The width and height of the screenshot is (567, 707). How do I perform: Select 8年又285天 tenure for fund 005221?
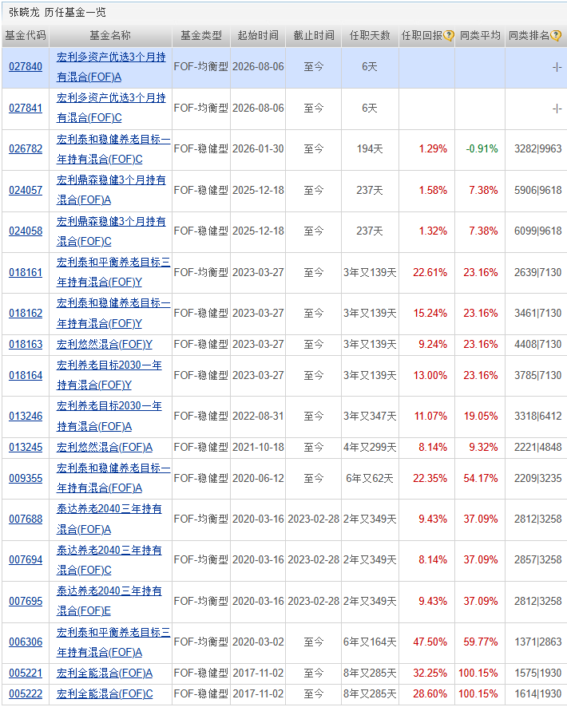[x=370, y=673]
